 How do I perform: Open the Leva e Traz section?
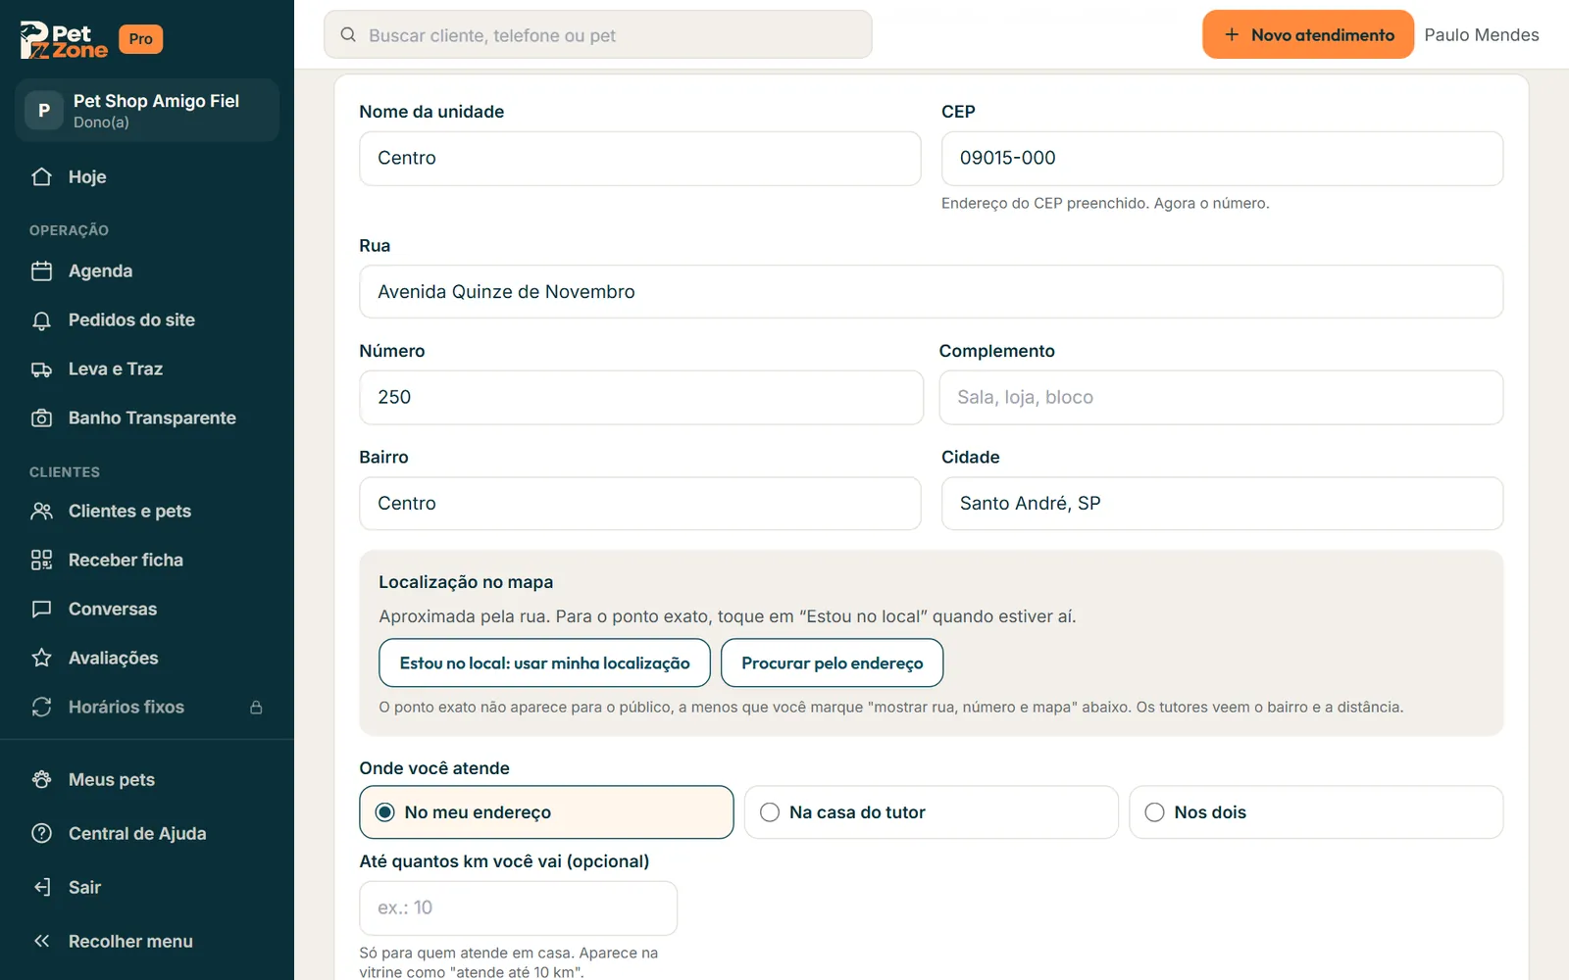coord(147,369)
